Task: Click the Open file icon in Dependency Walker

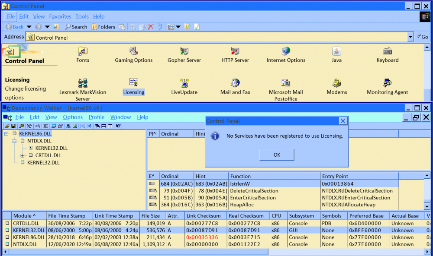Action: pos(7,126)
